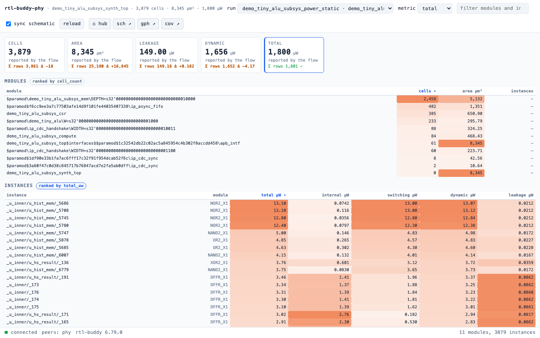This screenshot has width=540, height=338.
Task: Select the CELLS summary card
Action: point(34,55)
